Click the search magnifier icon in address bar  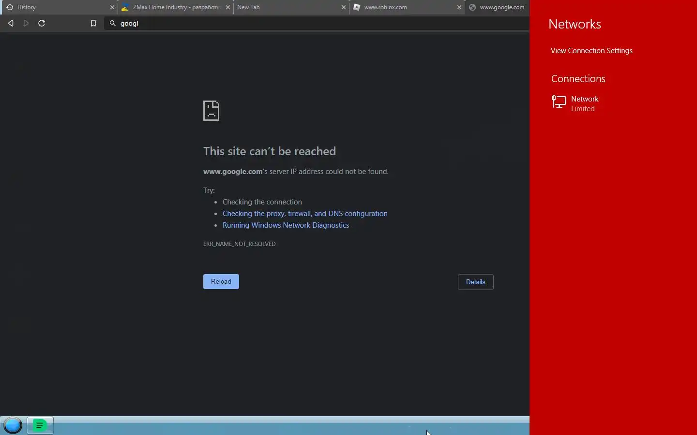(x=113, y=23)
